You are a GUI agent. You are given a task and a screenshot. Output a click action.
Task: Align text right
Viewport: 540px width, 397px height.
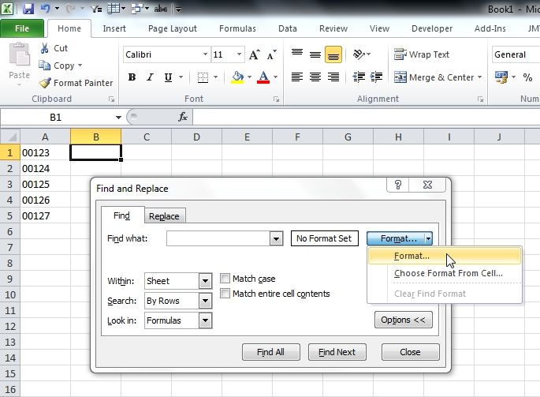point(333,77)
